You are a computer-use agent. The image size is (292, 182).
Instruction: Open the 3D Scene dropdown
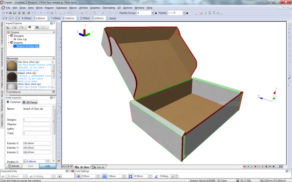54,32
